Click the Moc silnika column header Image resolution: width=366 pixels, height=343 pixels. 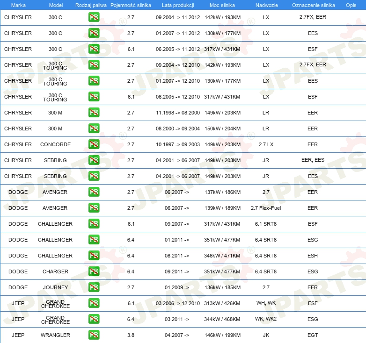(222, 5)
